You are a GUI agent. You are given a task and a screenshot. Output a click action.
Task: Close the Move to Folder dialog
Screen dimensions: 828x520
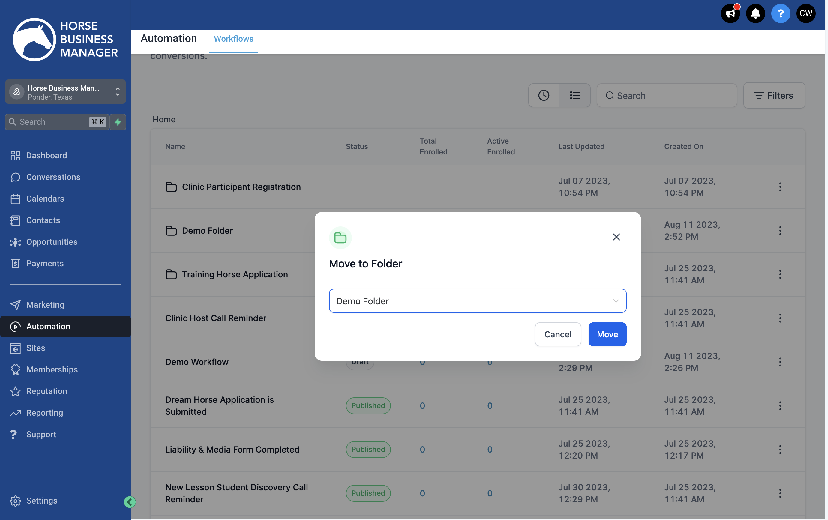(616, 237)
